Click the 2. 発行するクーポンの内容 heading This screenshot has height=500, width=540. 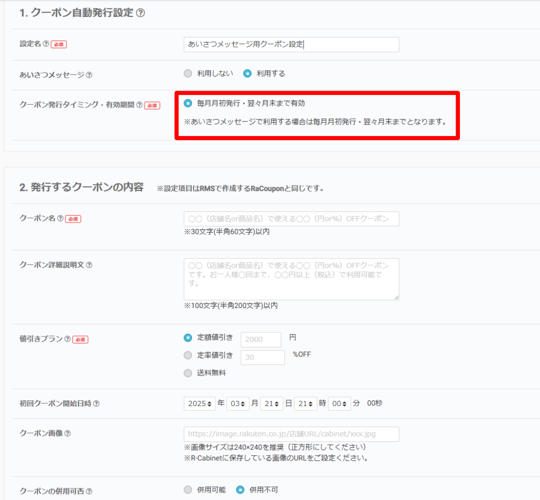tap(82, 187)
